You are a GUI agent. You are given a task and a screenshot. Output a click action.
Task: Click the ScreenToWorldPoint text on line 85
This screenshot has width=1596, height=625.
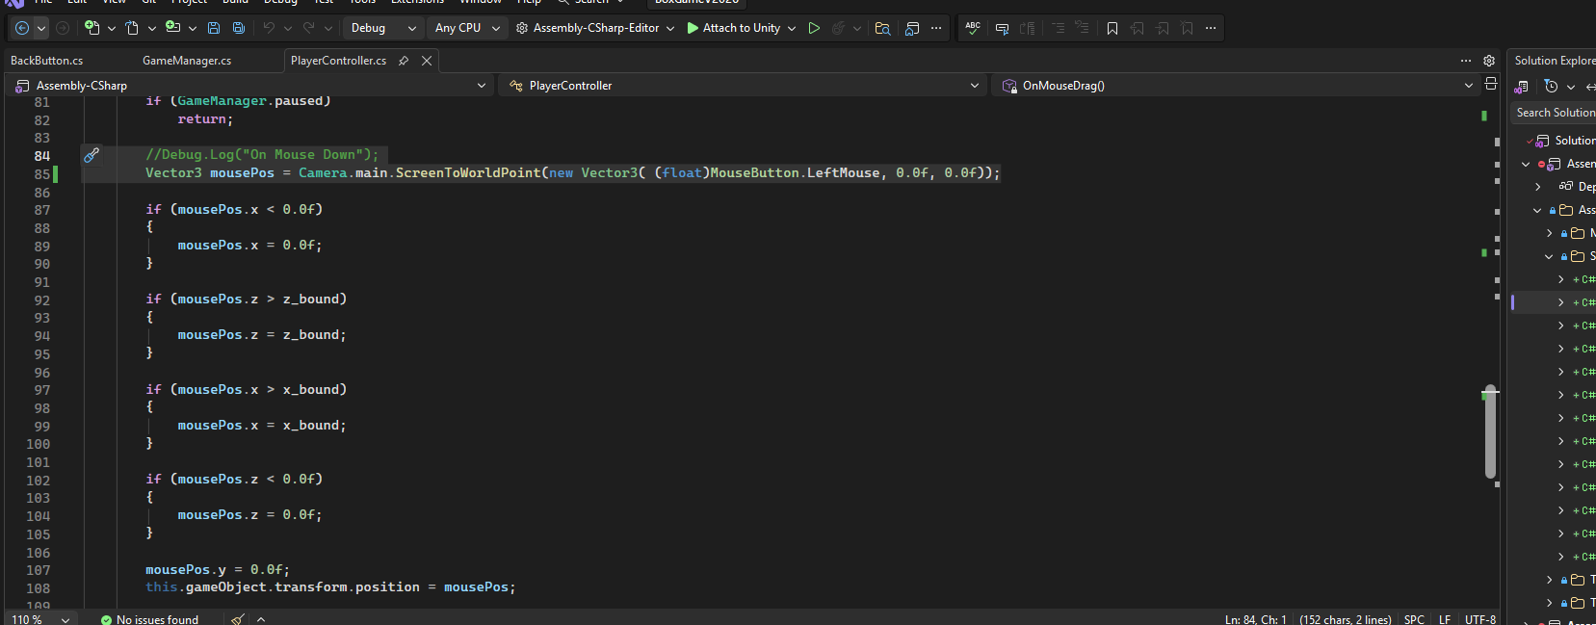coord(468,172)
